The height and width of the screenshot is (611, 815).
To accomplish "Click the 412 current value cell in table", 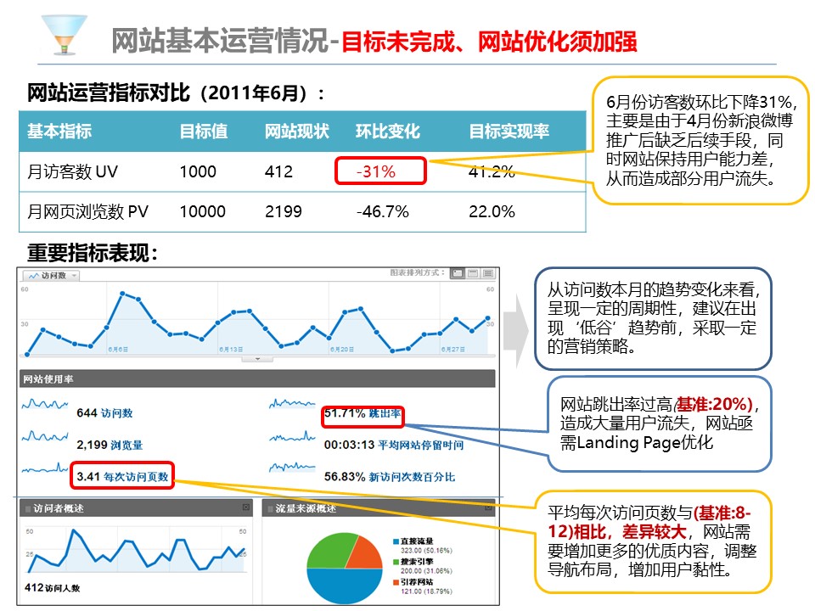I will [279, 171].
